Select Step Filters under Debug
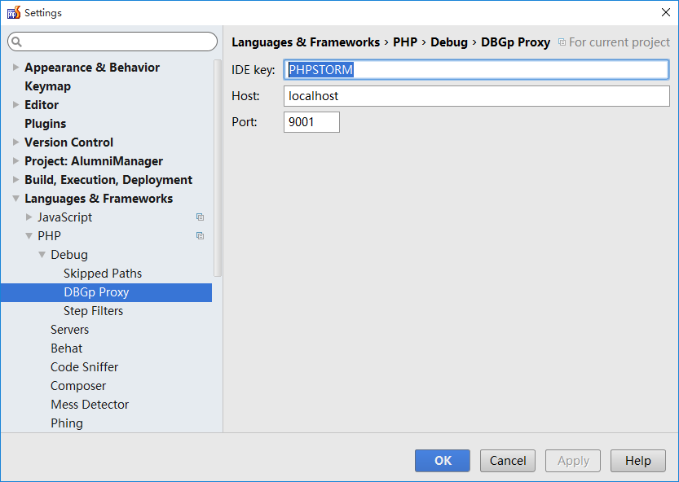The width and height of the screenshot is (679, 482). (93, 311)
